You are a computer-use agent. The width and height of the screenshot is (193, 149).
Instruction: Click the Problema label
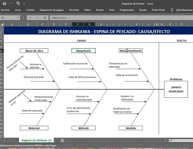tap(176, 79)
